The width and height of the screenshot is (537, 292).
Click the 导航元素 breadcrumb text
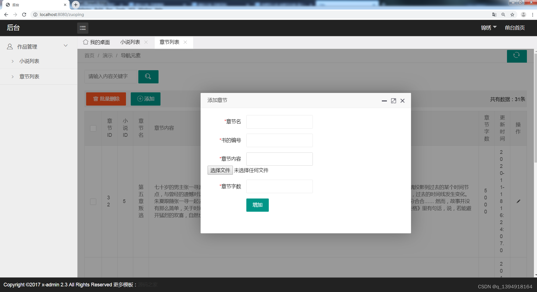point(131,56)
